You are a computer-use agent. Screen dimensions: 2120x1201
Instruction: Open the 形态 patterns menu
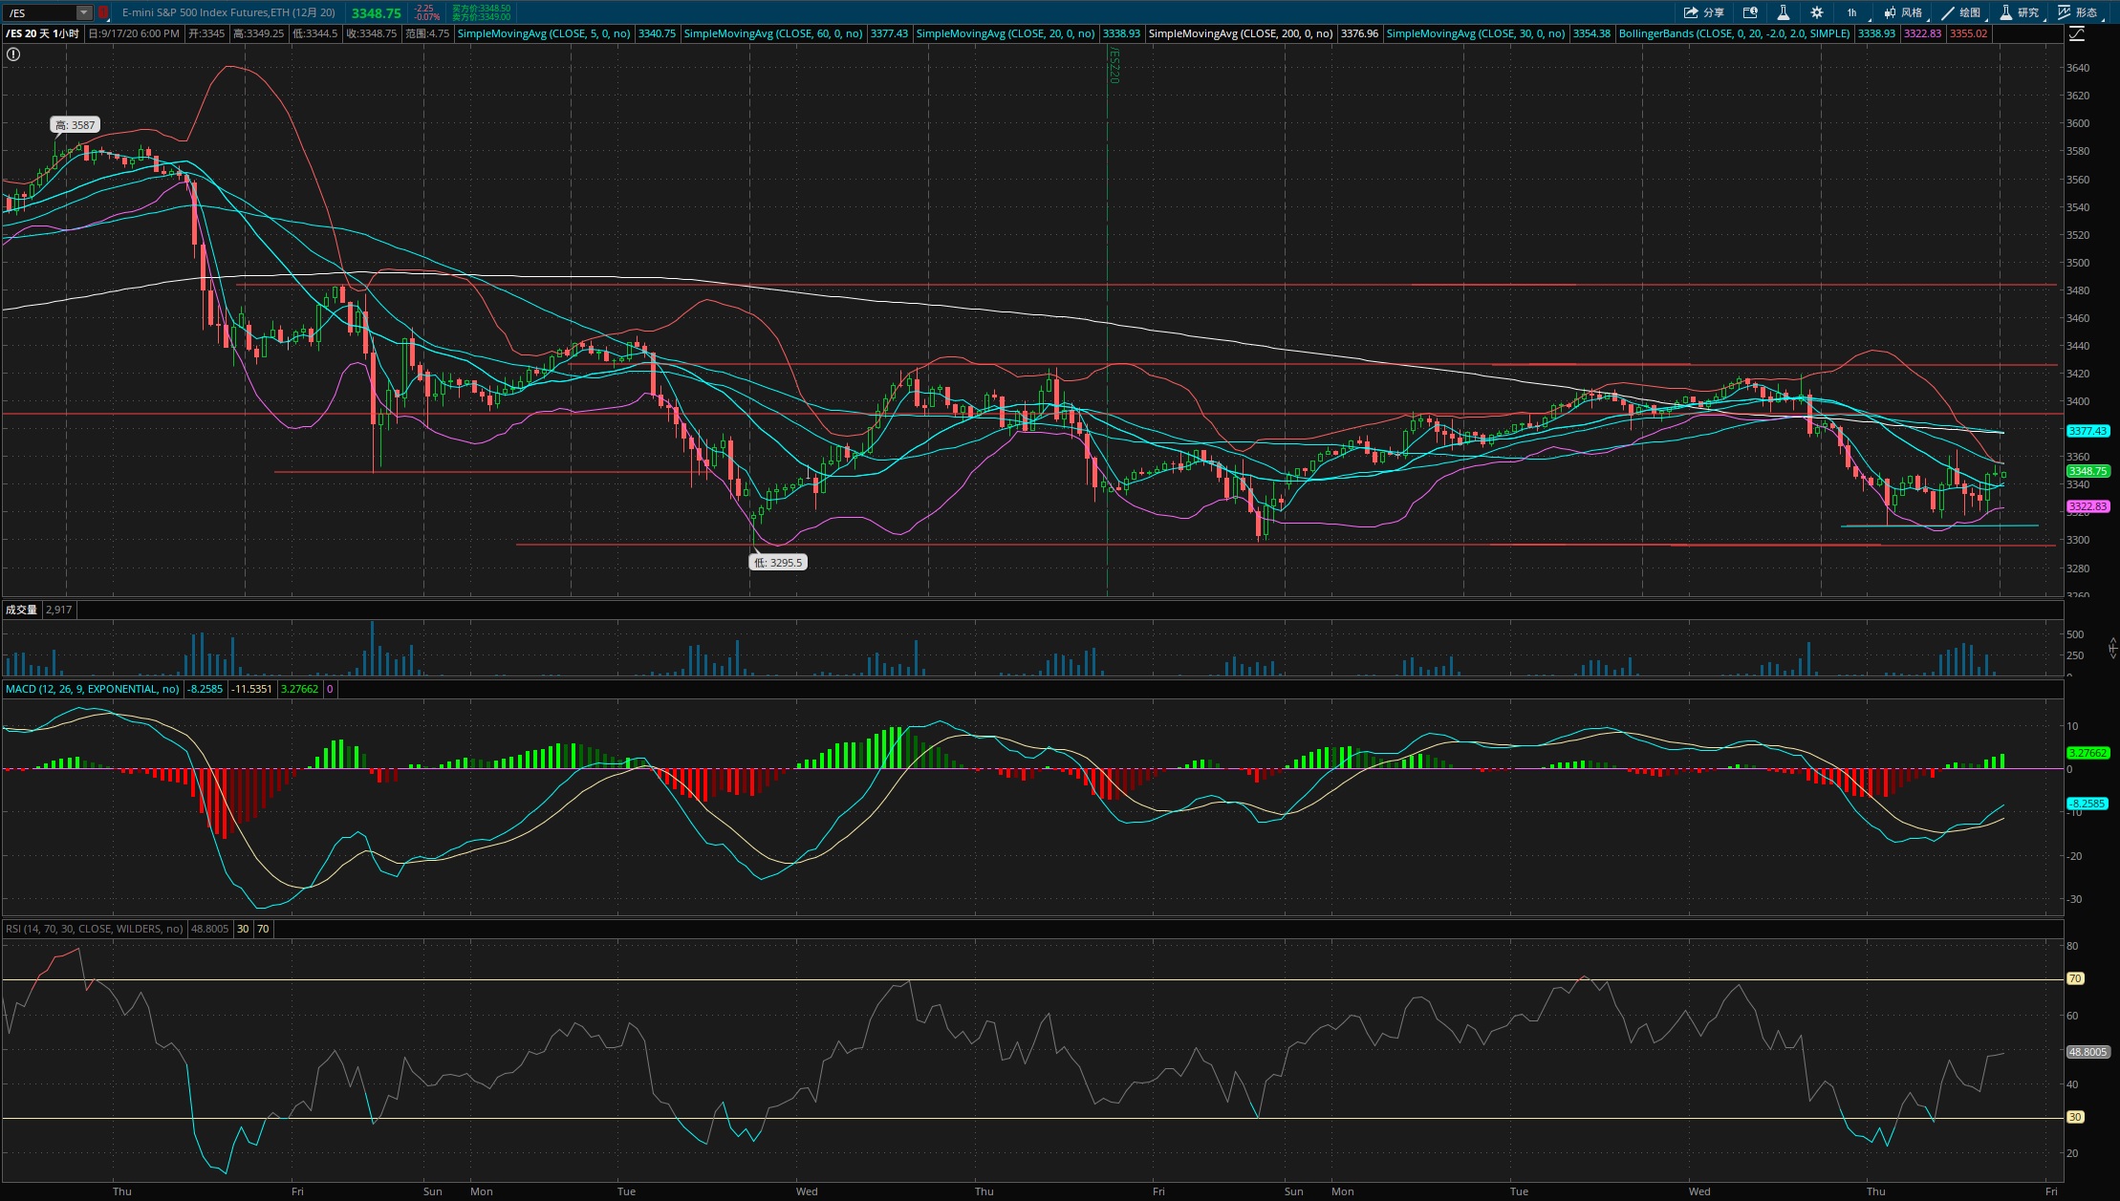[x=2079, y=12]
